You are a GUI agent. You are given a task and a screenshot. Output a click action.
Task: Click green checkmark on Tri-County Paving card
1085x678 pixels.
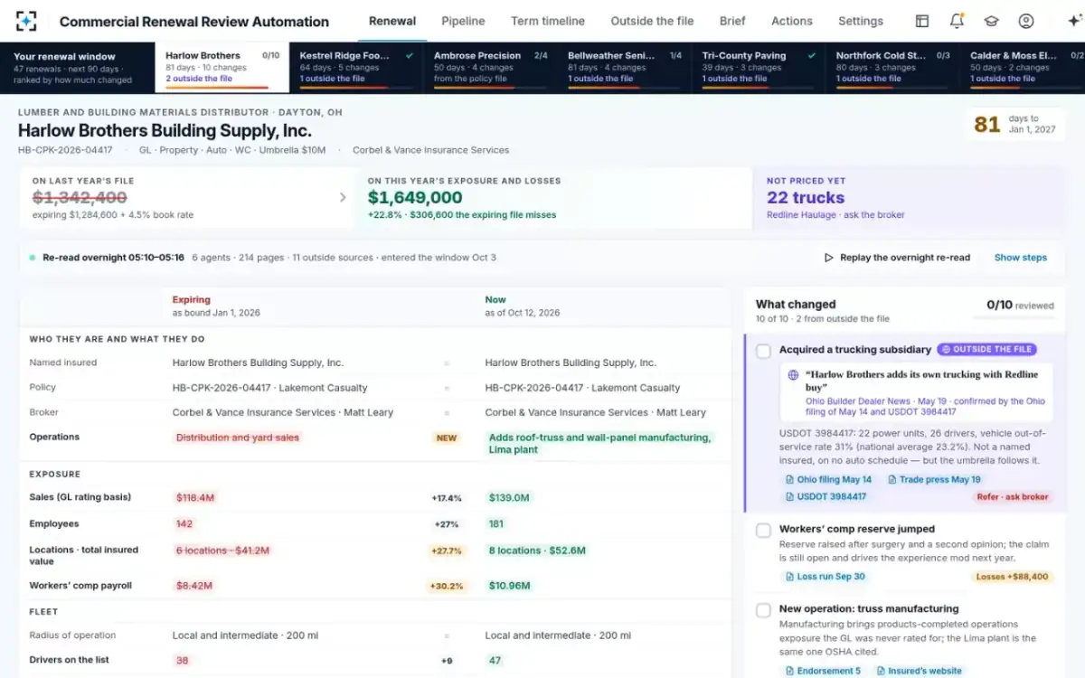[813, 55]
